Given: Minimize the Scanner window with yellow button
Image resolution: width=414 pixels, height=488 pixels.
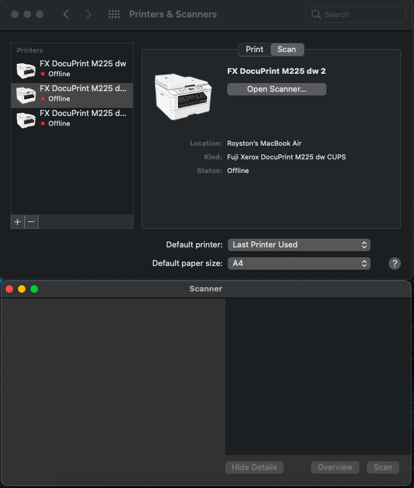Looking at the screenshot, I should pyautogui.click(x=22, y=289).
